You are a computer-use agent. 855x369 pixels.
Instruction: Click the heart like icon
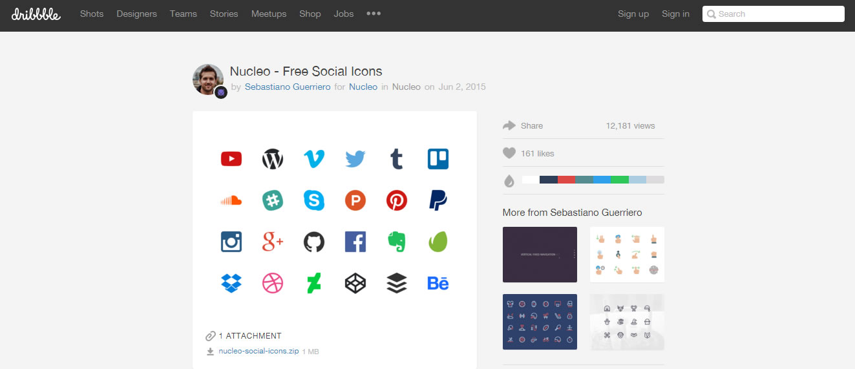point(509,153)
